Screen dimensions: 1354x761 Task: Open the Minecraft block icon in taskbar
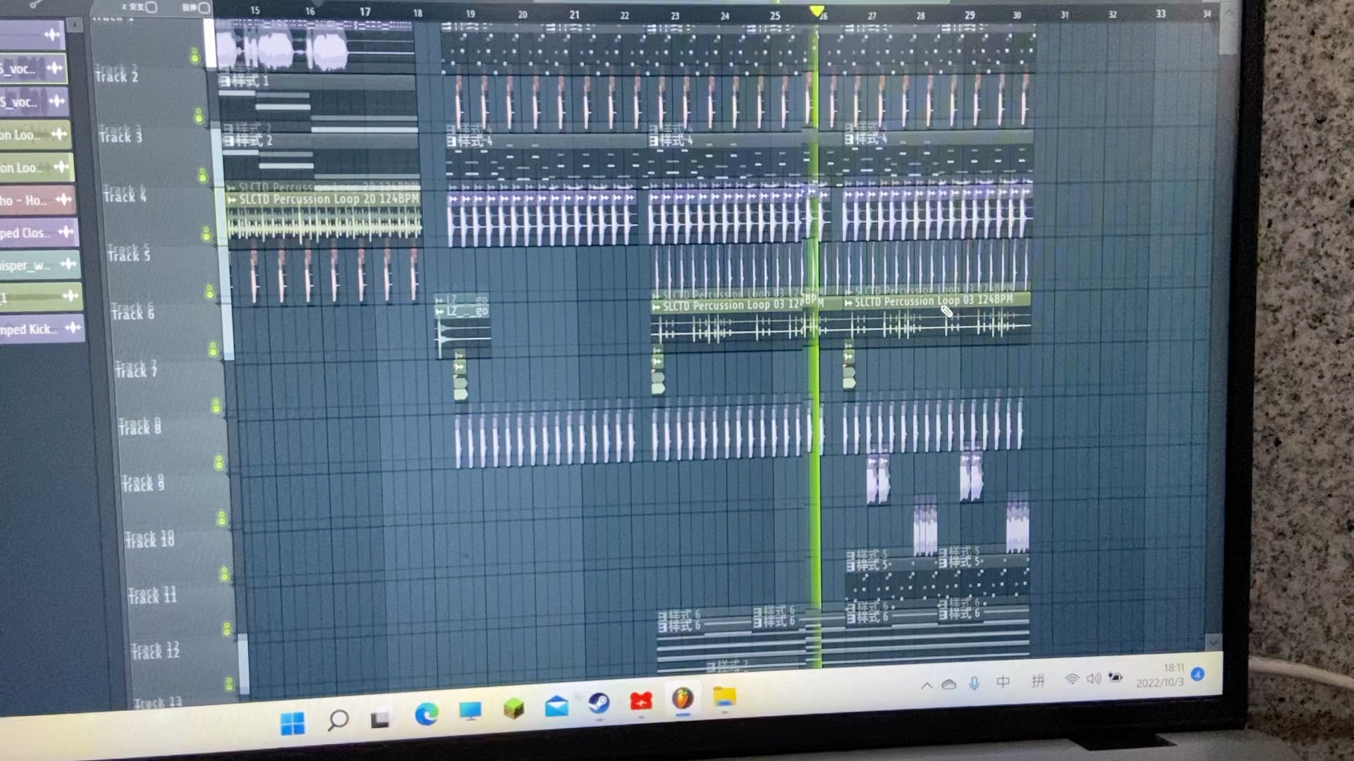(513, 709)
